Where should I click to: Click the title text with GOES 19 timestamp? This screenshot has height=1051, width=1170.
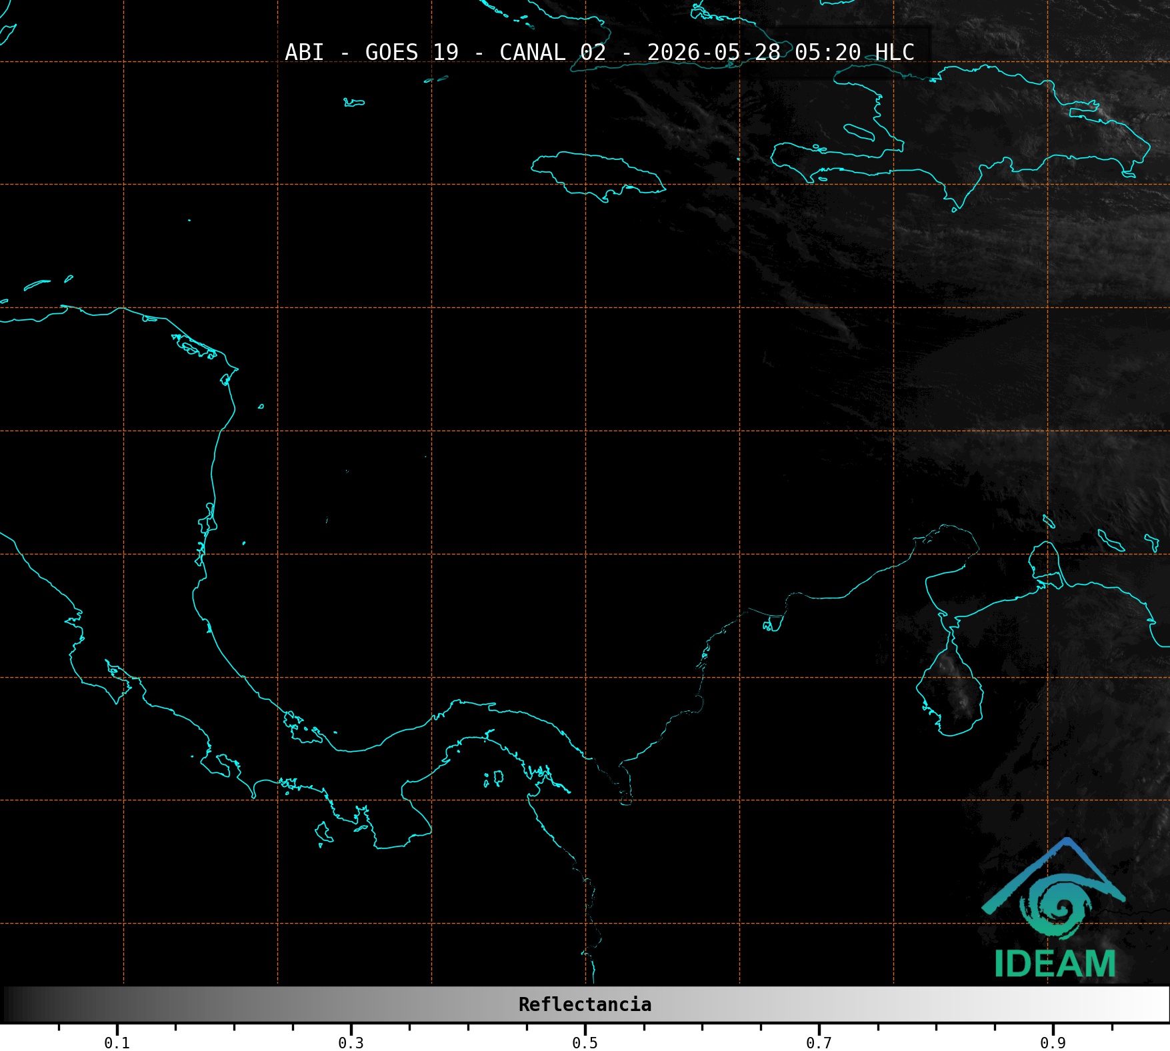click(x=599, y=52)
